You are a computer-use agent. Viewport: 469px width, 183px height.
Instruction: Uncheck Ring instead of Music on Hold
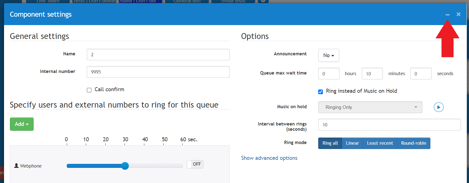coord(321,91)
